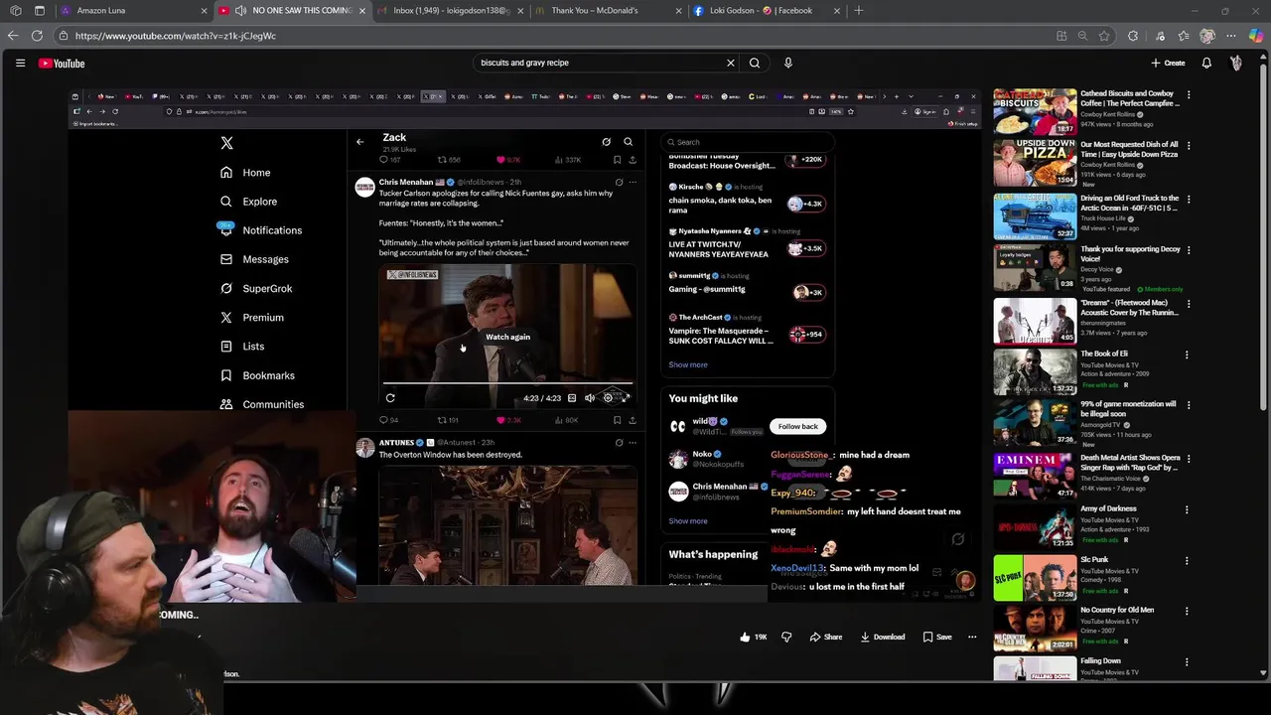Open options menu for No Country for Old Men

click(1189, 612)
